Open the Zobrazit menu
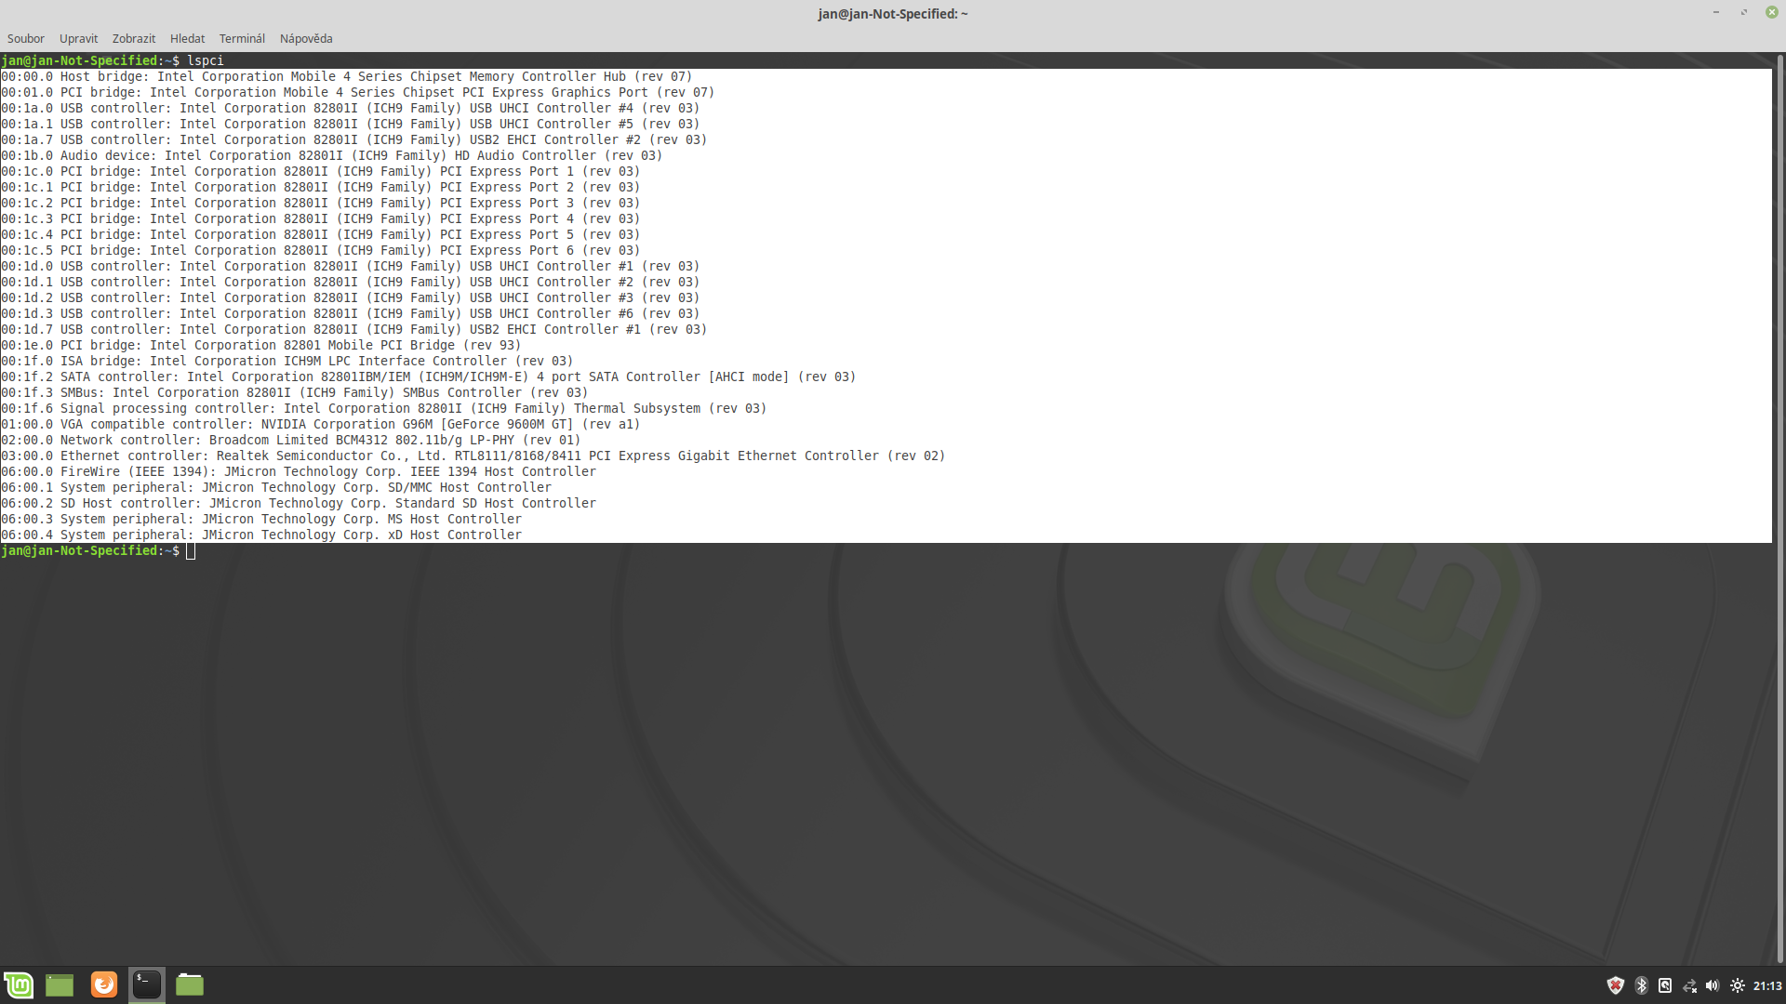1786x1004 pixels. 134,38
